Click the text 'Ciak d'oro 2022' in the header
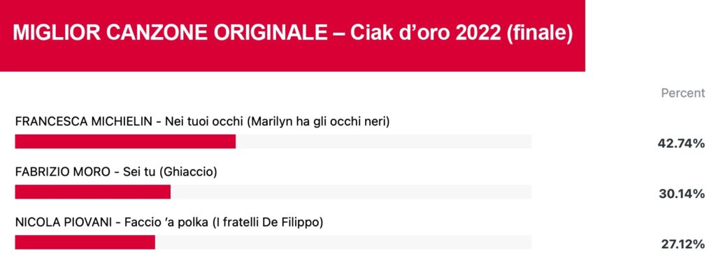The height and width of the screenshot is (267, 716). [x=425, y=35]
